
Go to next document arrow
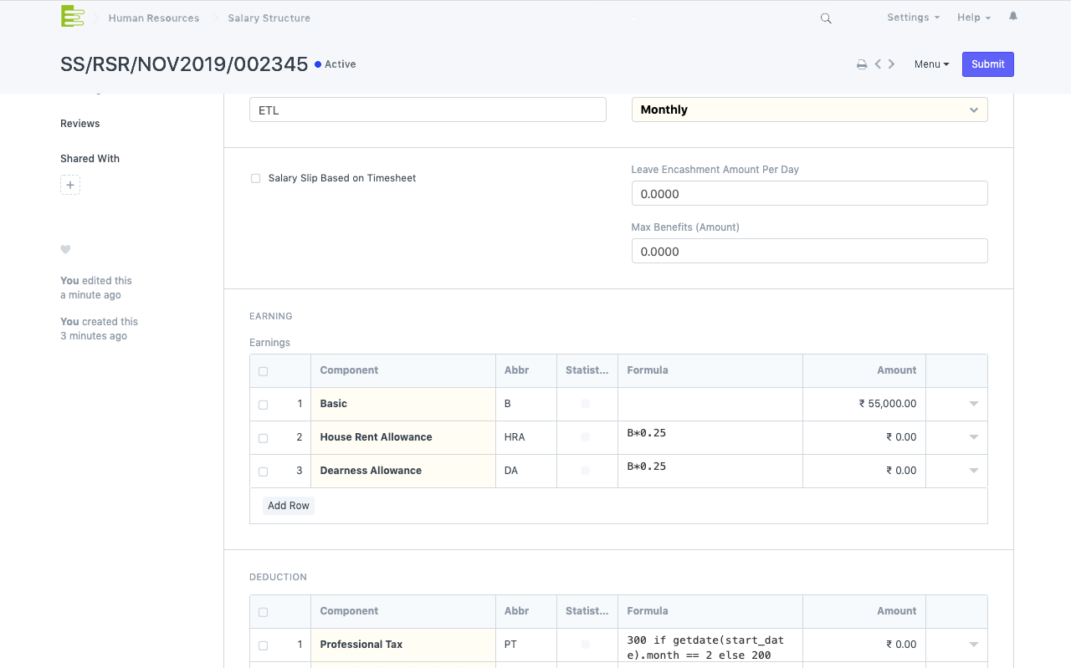coord(892,64)
